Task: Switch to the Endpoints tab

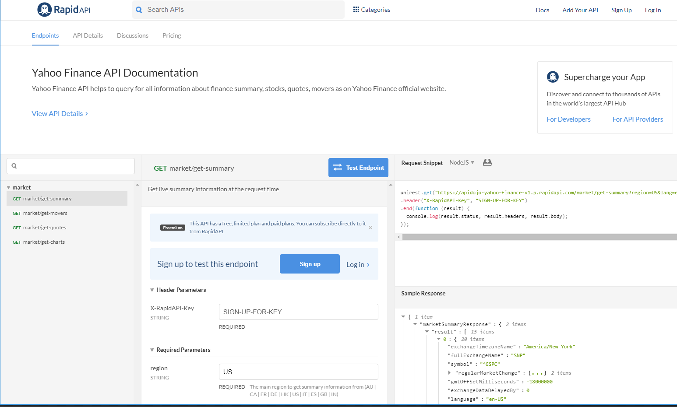Action: point(45,35)
